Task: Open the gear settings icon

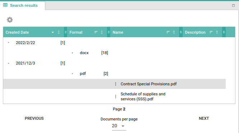Action: click(x=10, y=20)
